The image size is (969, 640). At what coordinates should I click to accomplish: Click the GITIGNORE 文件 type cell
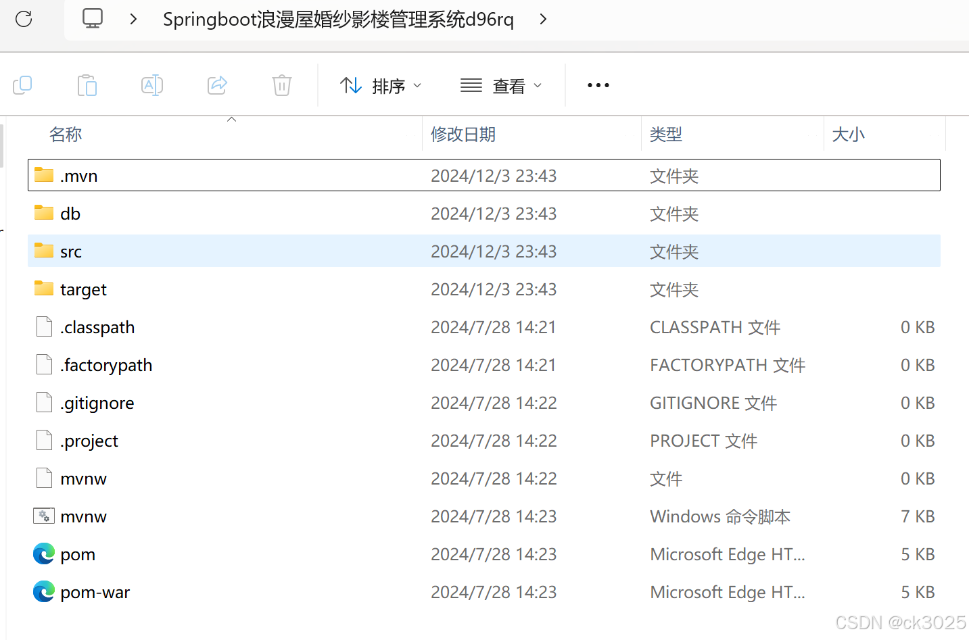coord(713,403)
